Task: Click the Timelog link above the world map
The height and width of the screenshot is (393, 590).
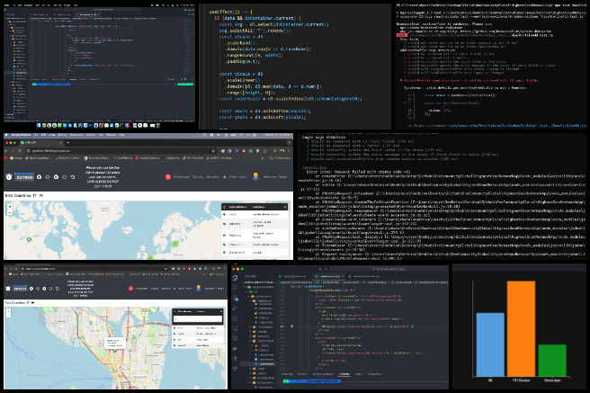Action: 199,177
